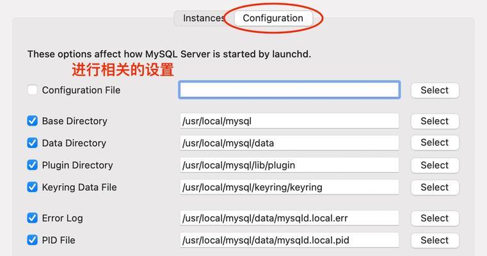
Task: Click the Data Directory label
Action: pyautogui.click(x=74, y=143)
